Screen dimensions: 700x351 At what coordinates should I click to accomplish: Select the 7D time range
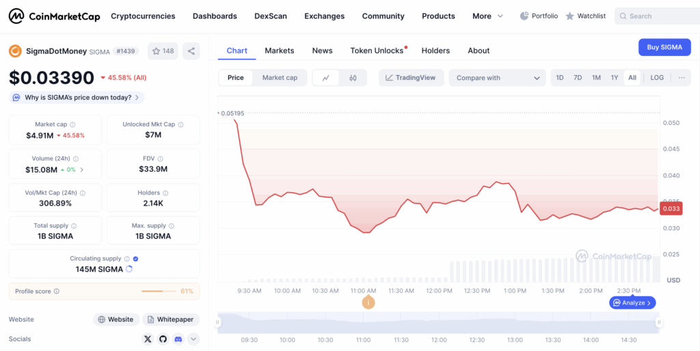[x=578, y=78]
